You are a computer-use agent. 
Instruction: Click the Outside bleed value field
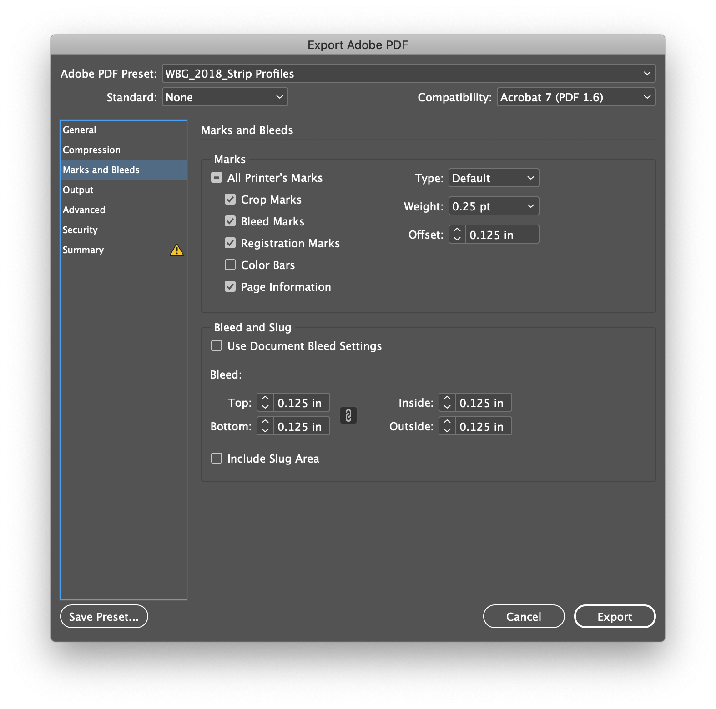tap(483, 426)
